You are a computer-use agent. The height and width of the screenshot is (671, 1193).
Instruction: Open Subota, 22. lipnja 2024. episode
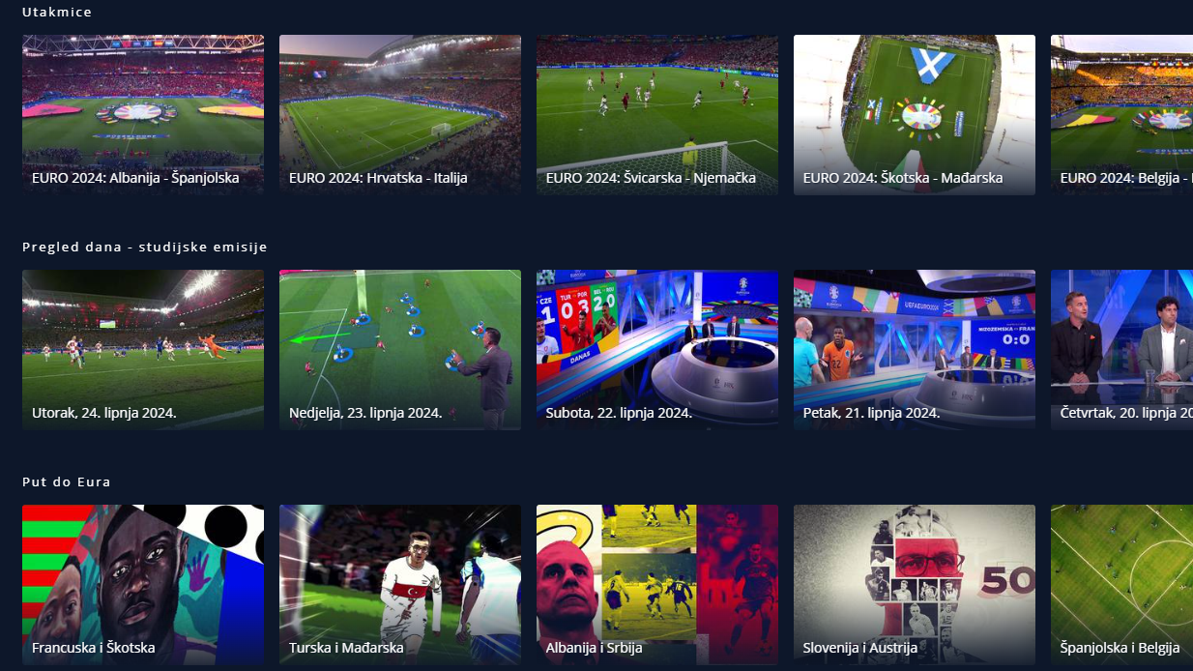click(x=657, y=350)
